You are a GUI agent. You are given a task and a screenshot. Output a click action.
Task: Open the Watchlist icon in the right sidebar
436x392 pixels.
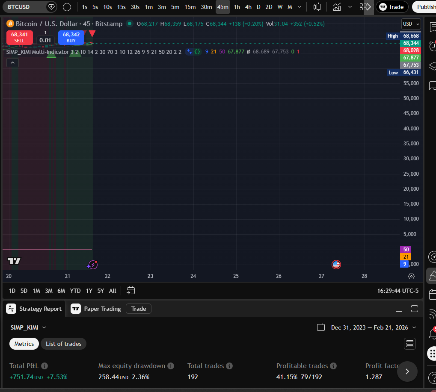[x=432, y=27]
